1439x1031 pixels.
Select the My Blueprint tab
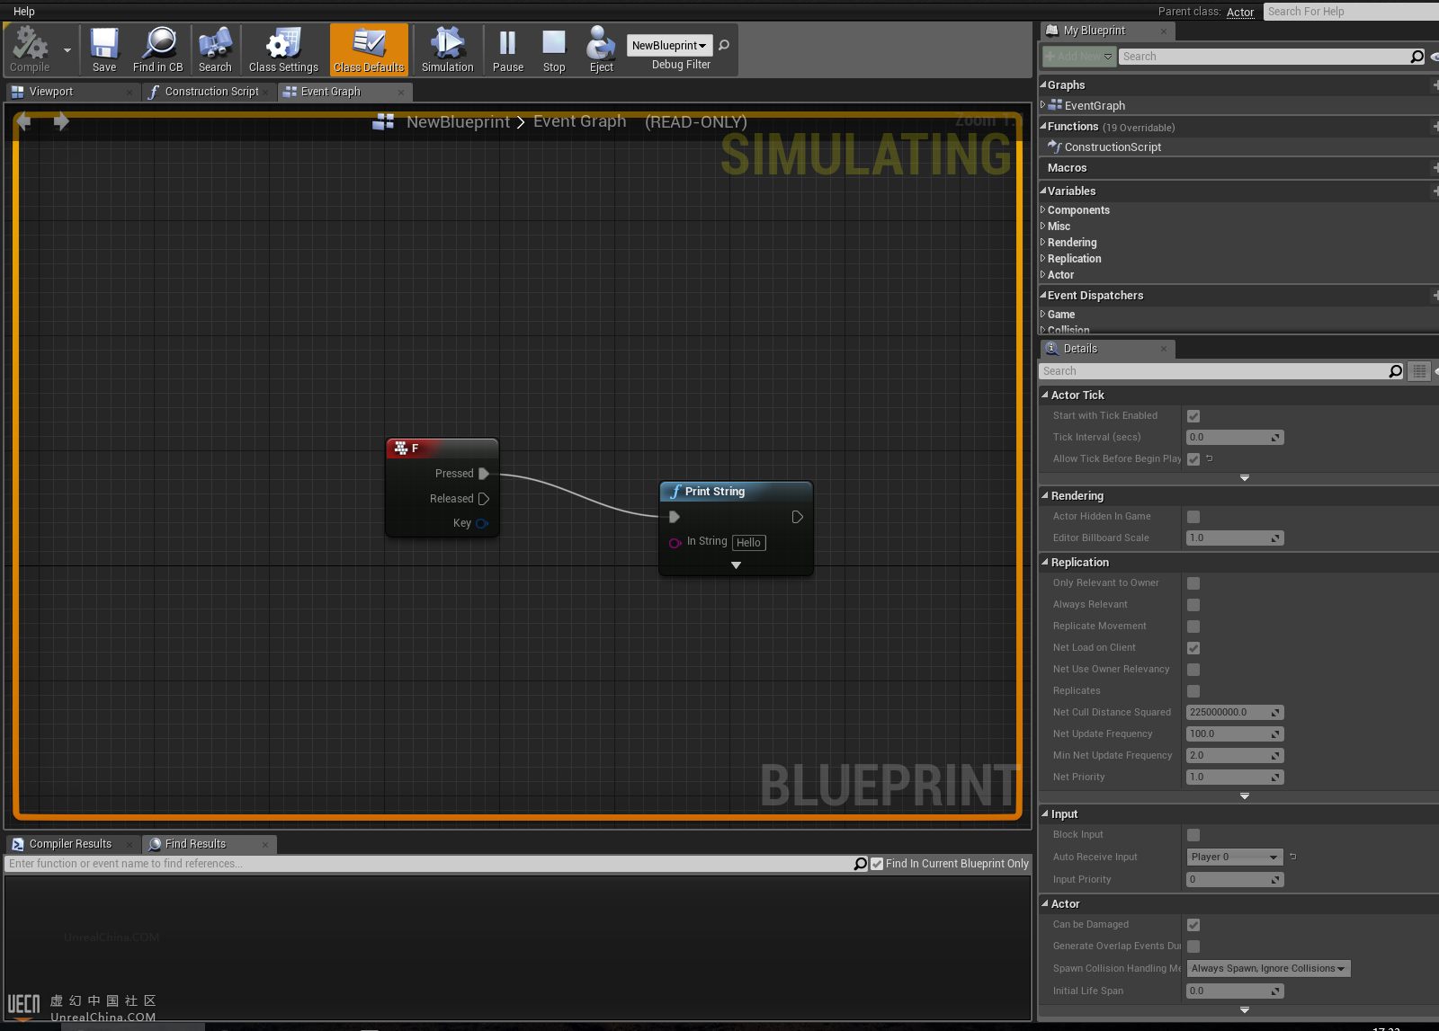pos(1106,31)
